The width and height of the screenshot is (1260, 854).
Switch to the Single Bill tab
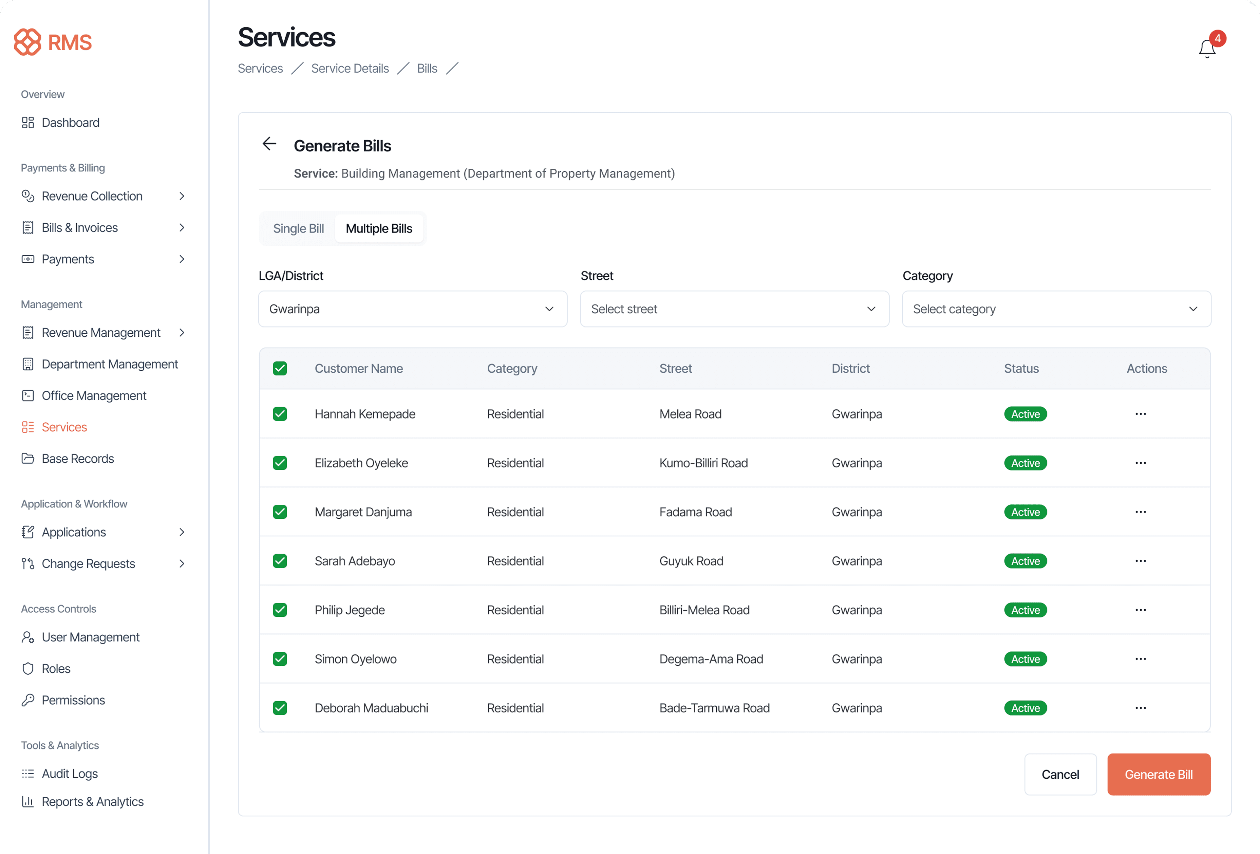298,229
